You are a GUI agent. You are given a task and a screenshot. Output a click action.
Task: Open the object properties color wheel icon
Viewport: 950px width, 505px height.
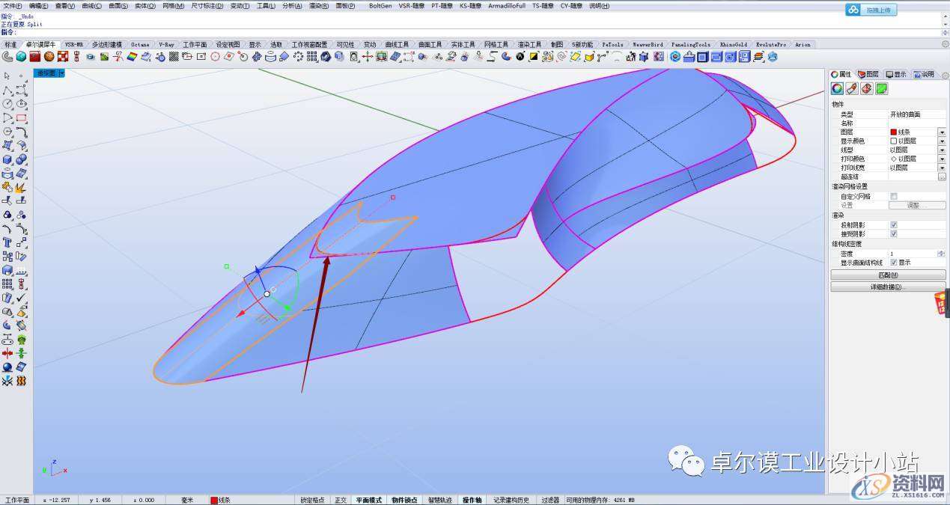coord(838,89)
